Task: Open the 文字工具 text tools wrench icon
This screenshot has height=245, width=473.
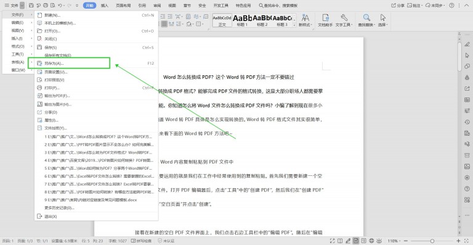Action: pyautogui.click(x=344, y=20)
